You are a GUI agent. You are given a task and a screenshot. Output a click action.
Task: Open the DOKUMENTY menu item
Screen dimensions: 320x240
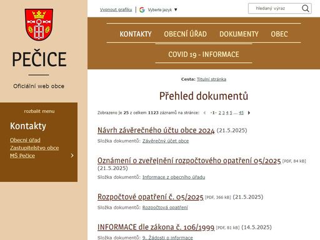[x=239, y=34]
